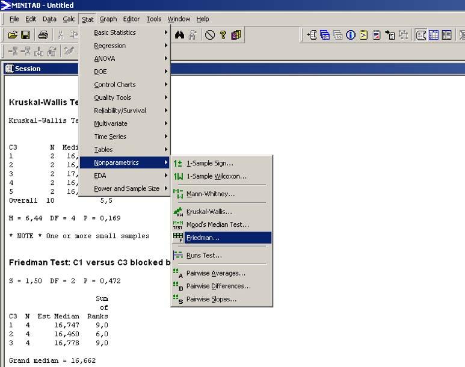Click the Open Project folder icon
Image resolution: width=465 pixels, height=367 pixels.
coord(13,35)
